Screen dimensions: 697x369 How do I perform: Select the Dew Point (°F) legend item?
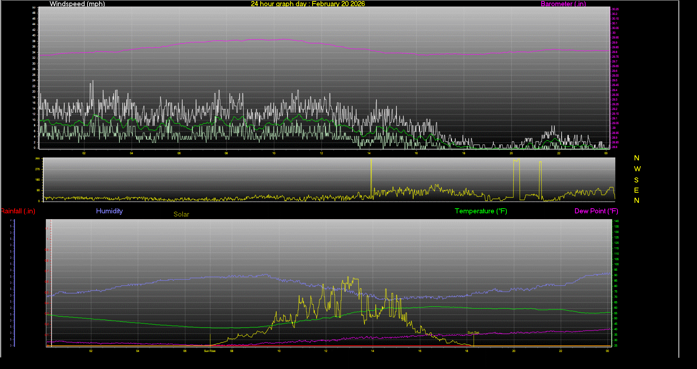pyautogui.click(x=596, y=211)
